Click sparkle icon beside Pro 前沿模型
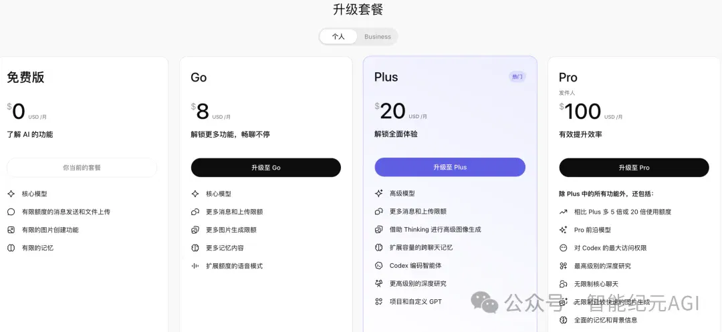The height and width of the screenshot is (332, 722). pos(563,230)
